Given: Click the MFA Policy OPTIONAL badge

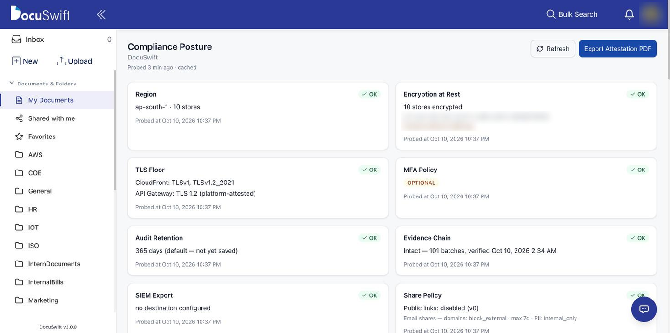Looking at the screenshot, I should (x=421, y=183).
